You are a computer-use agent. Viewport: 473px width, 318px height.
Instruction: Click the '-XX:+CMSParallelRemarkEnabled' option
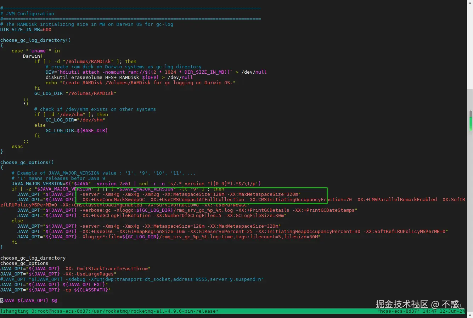tap(396, 199)
